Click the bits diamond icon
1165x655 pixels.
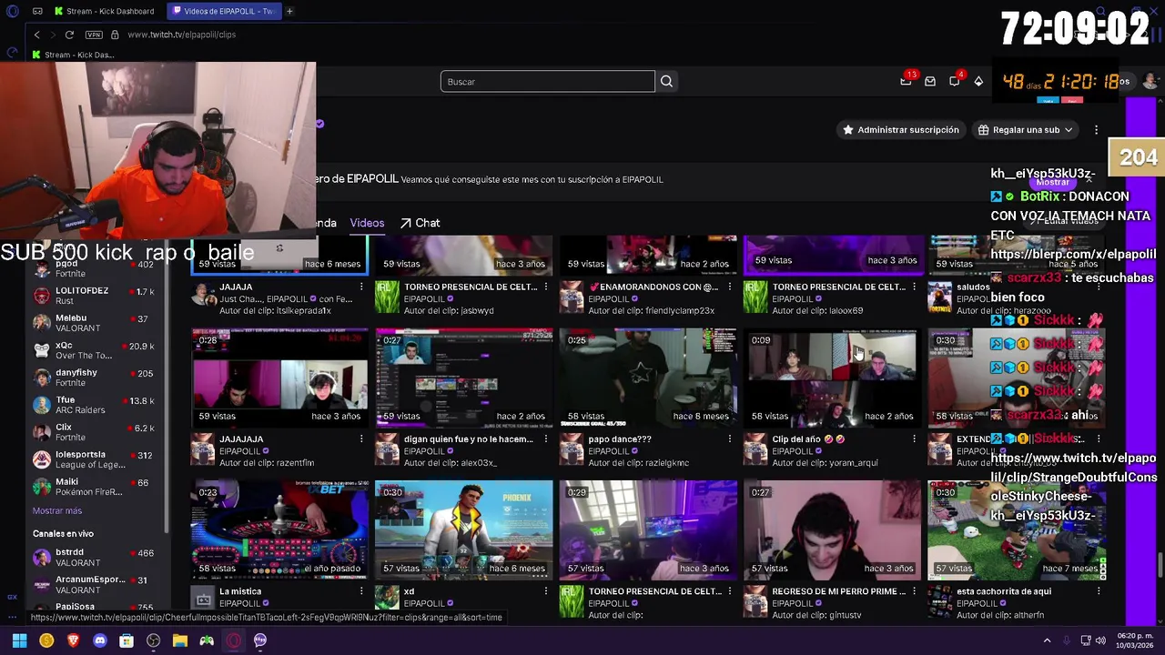pyautogui.click(x=978, y=82)
